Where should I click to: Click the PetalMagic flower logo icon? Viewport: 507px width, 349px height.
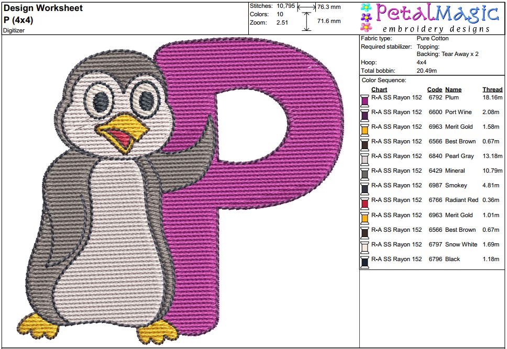[366, 17]
